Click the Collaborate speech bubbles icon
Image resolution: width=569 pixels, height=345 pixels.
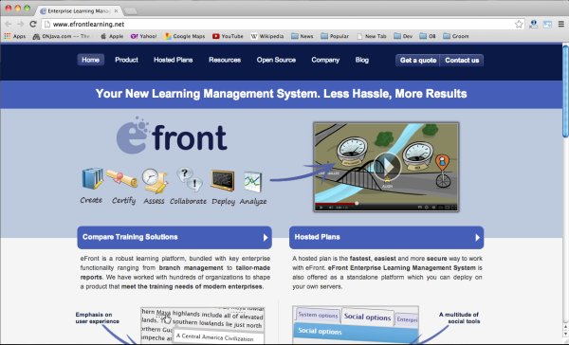(x=190, y=179)
